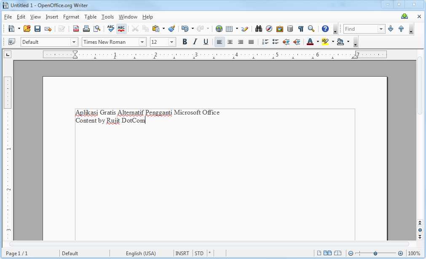This screenshot has width=426, height=259.
Task: Click INSRT mode in status bar
Action: (x=182, y=253)
